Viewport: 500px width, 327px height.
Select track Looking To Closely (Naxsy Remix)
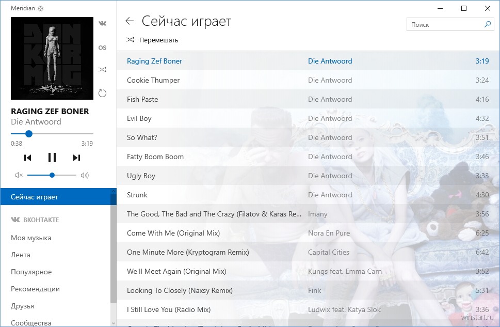coord(308,291)
